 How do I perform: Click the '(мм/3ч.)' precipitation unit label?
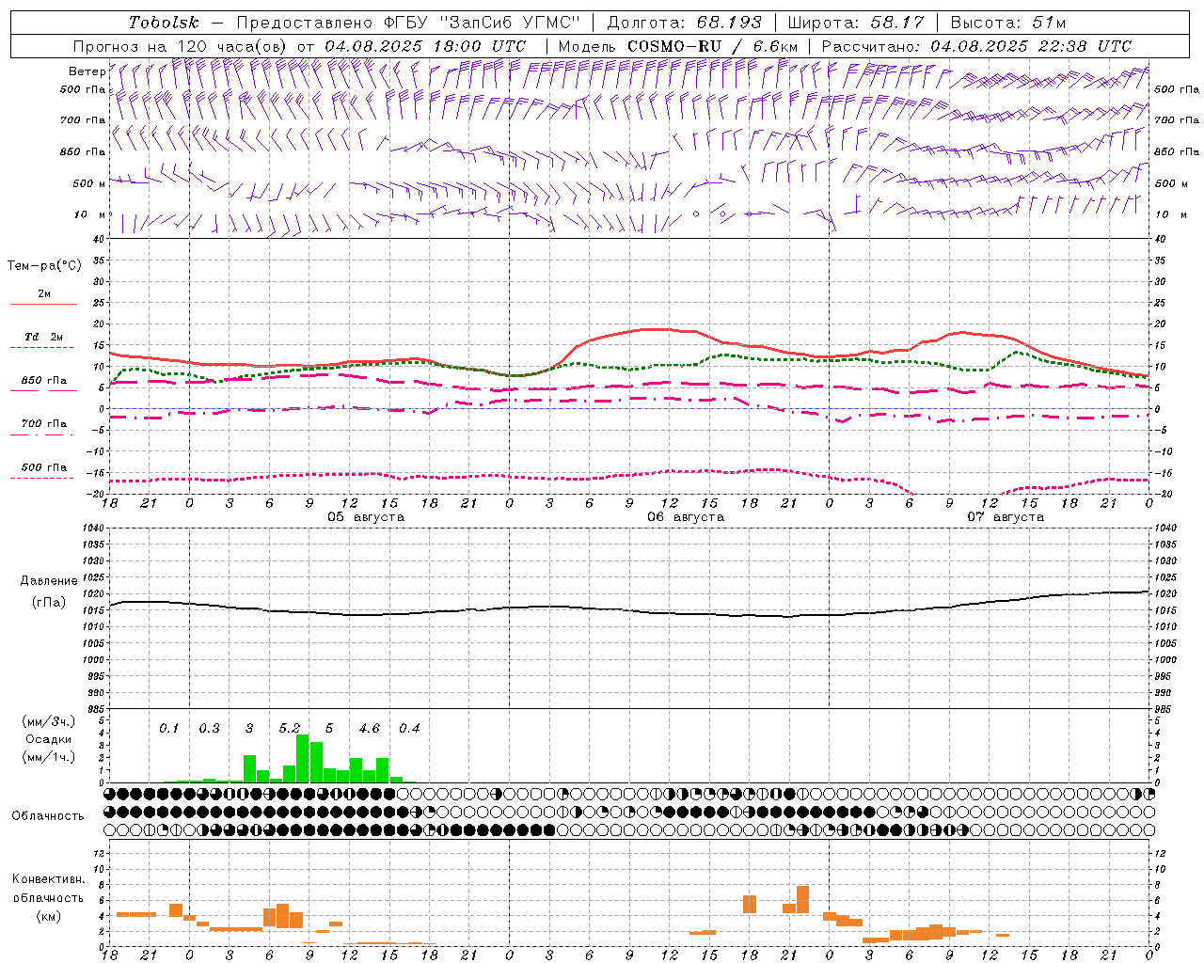pos(49,721)
